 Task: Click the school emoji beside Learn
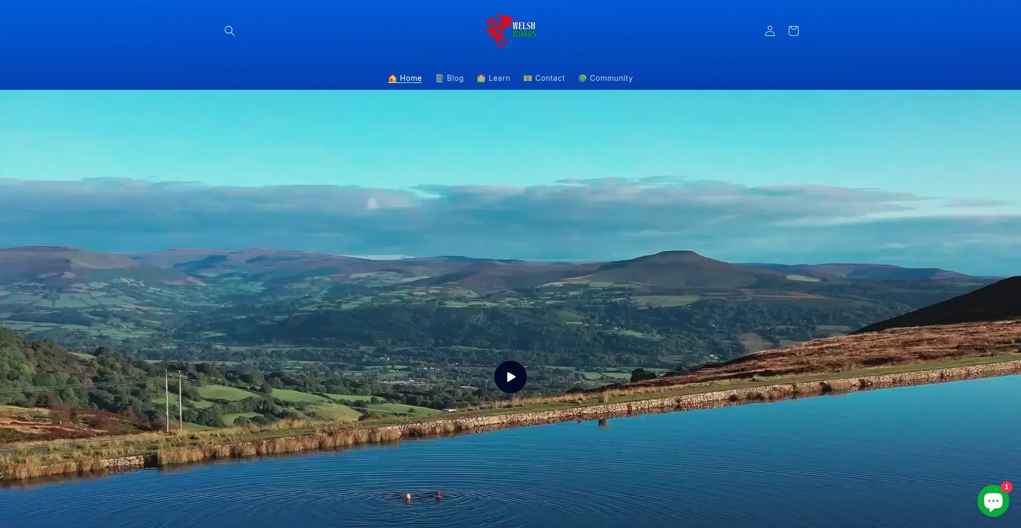click(481, 78)
